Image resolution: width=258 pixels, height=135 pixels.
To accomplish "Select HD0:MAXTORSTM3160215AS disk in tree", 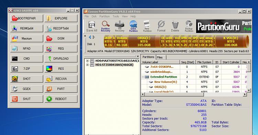I will (x=117, y=61).
